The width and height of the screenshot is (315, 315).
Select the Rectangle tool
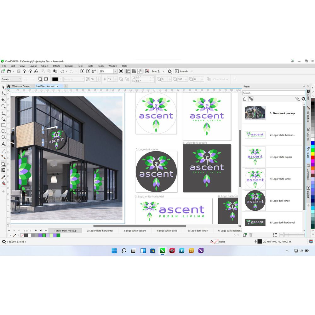[3, 125]
